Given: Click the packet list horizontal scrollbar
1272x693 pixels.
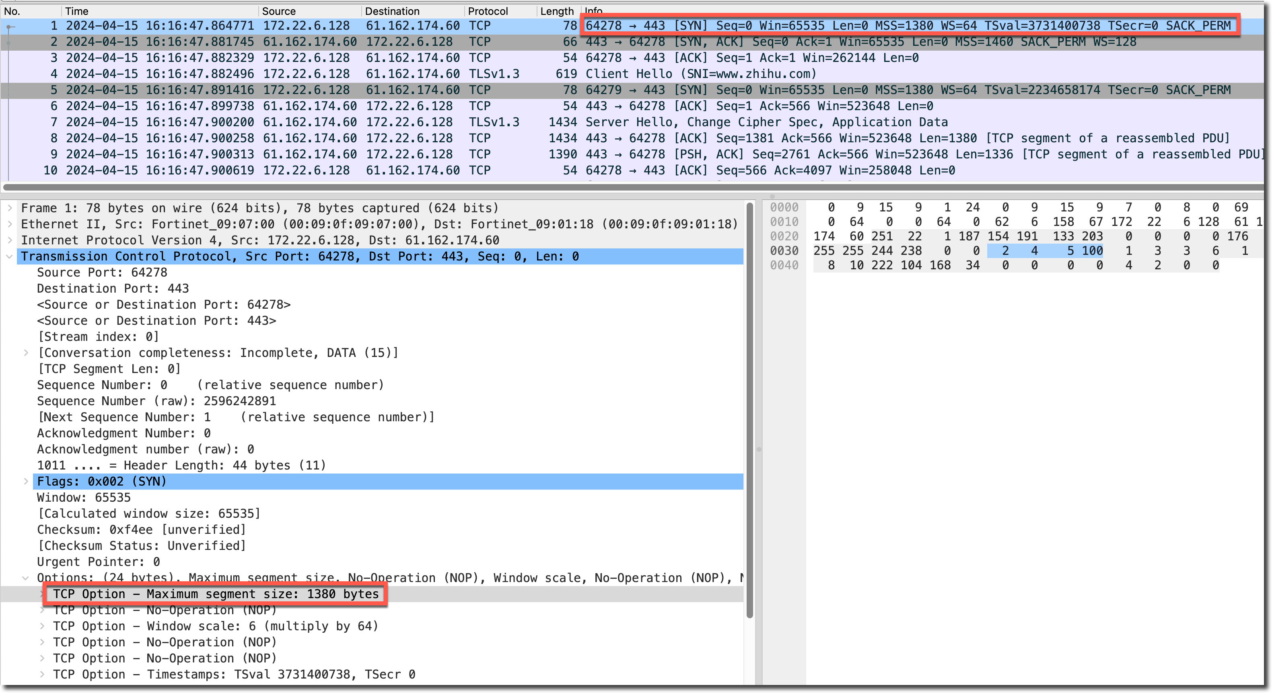Looking at the screenshot, I should 632,187.
